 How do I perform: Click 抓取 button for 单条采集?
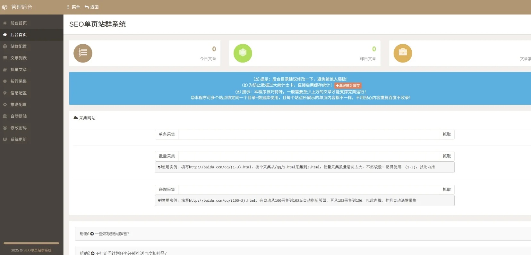coord(447,134)
